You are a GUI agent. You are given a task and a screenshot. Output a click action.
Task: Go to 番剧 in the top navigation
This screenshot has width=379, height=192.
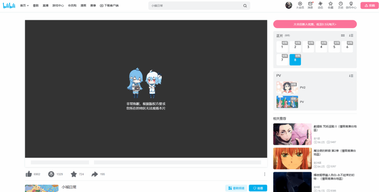point(36,6)
